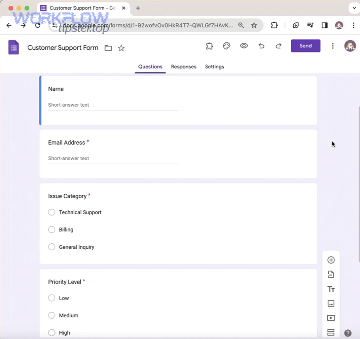
Task: Switch to the Responses tab
Action: [x=184, y=67]
